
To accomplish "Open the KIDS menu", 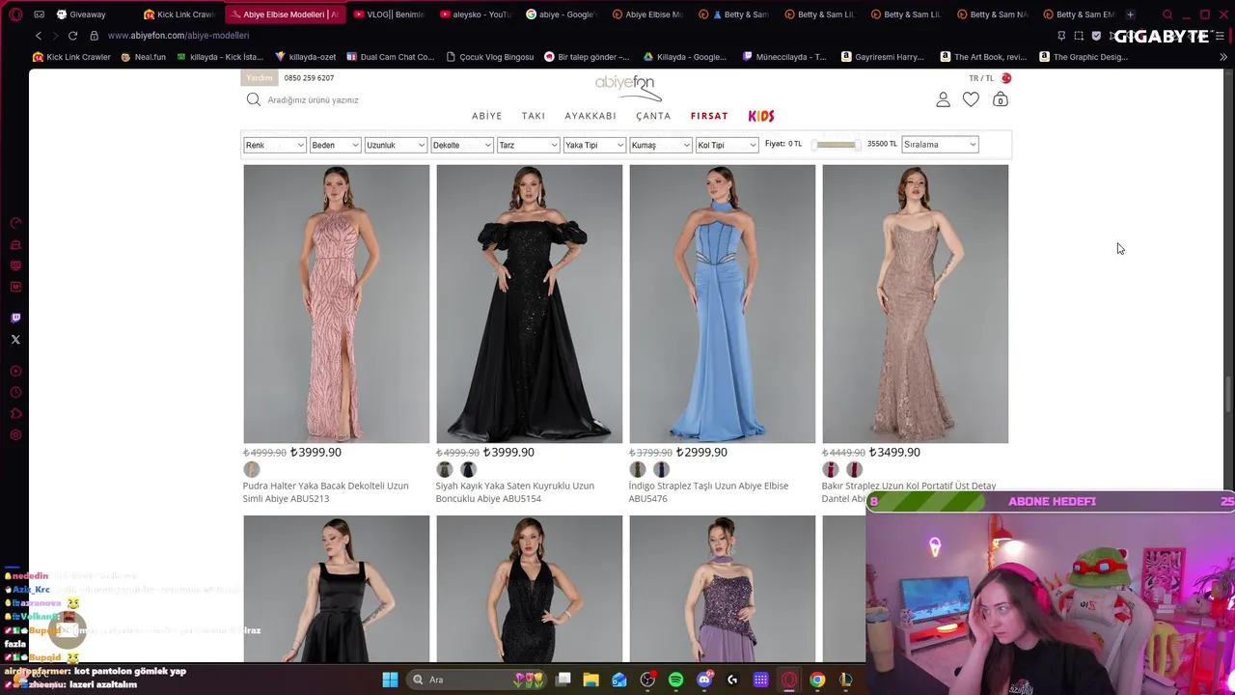I will pos(761,116).
